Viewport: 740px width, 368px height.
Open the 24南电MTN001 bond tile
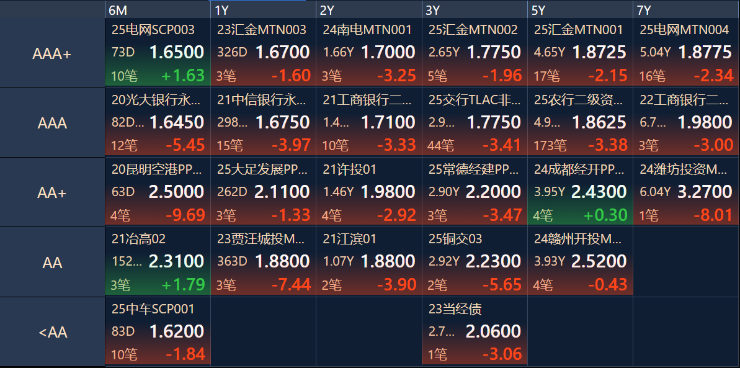click(369, 52)
